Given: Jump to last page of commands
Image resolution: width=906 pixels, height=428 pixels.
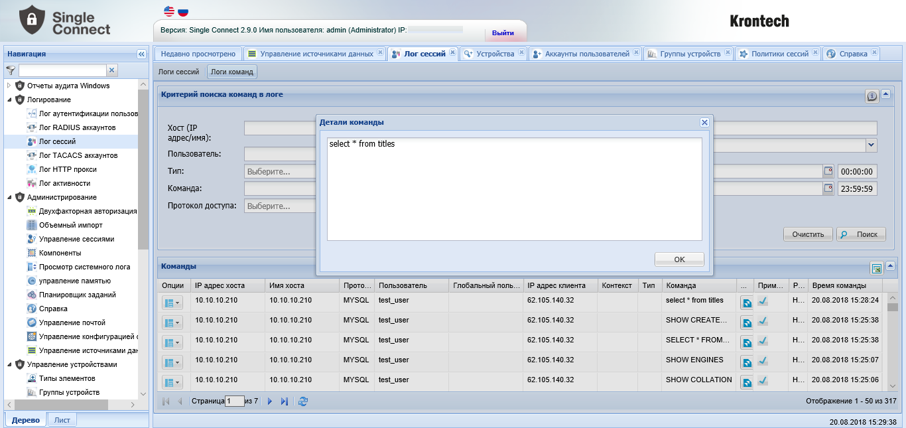Looking at the screenshot, I should coord(285,401).
